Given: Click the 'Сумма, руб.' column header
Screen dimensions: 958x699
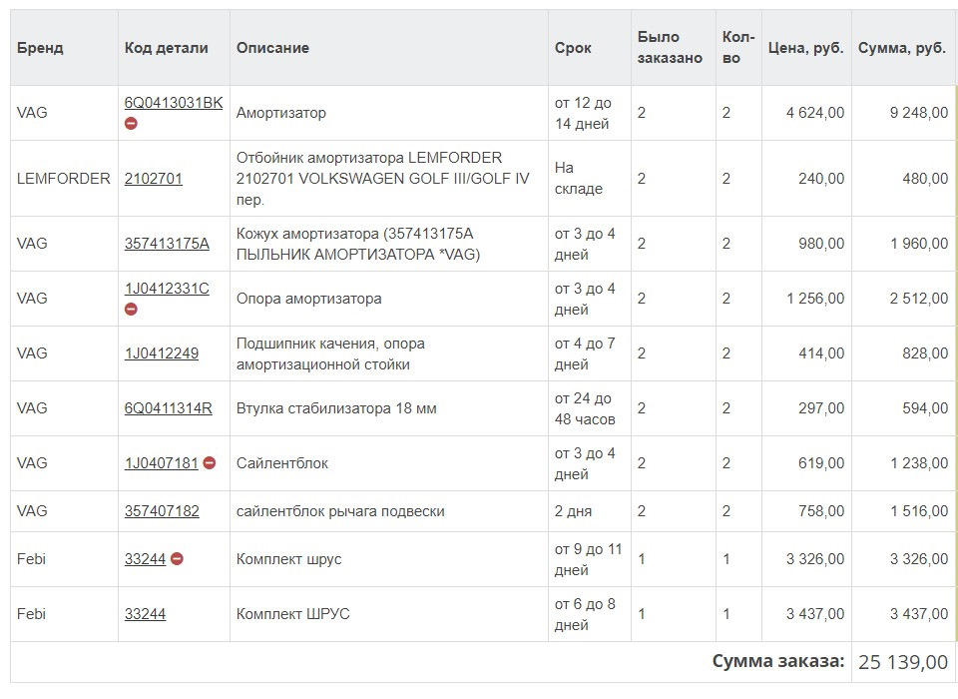Looking at the screenshot, I should point(902,48).
